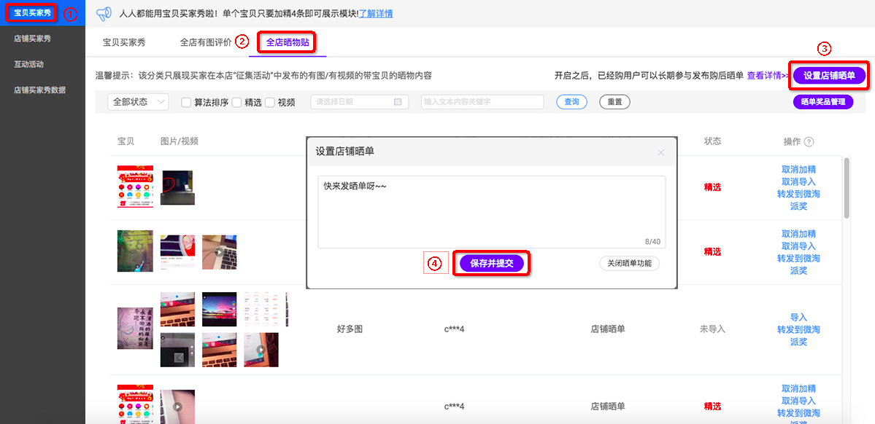The width and height of the screenshot is (875, 424).
Task: Click the 保存并提交 button
Action: [x=492, y=264]
